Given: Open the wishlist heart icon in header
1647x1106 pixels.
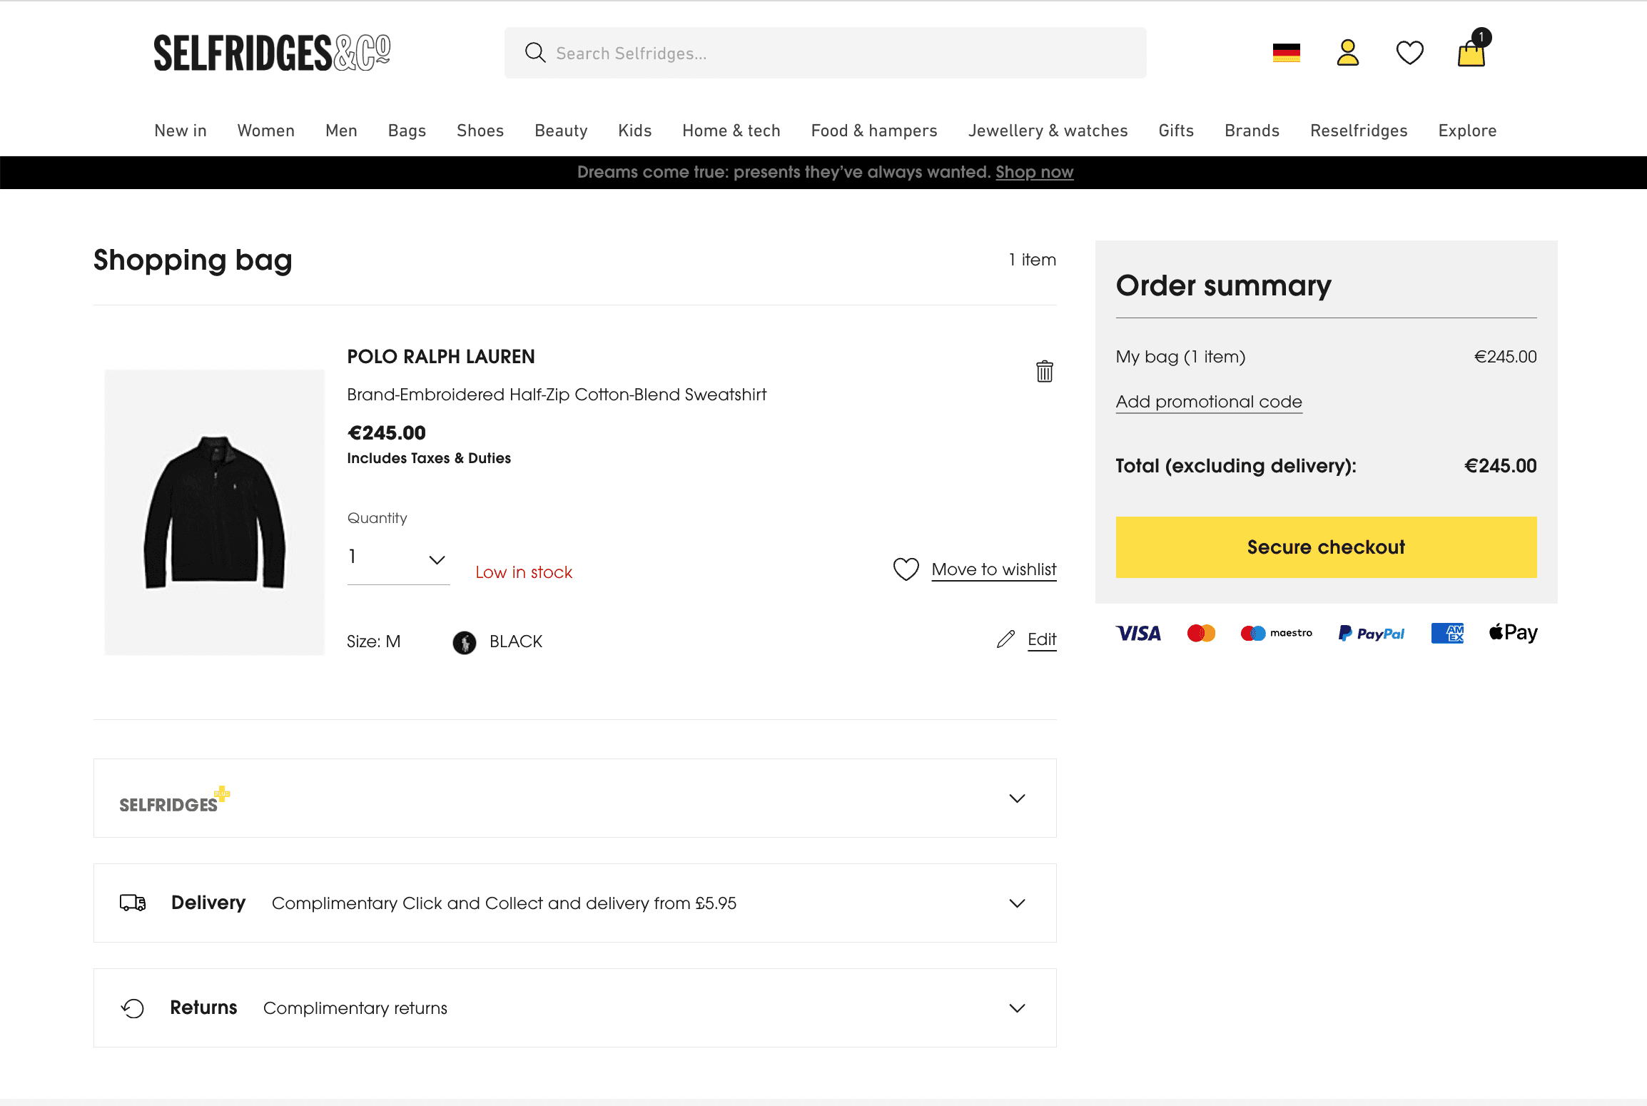Looking at the screenshot, I should (x=1409, y=53).
